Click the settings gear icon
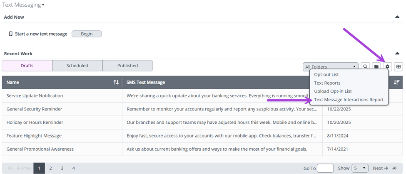Image resolution: width=406 pixels, height=174 pixels. pyautogui.click(x=387, y=66)
